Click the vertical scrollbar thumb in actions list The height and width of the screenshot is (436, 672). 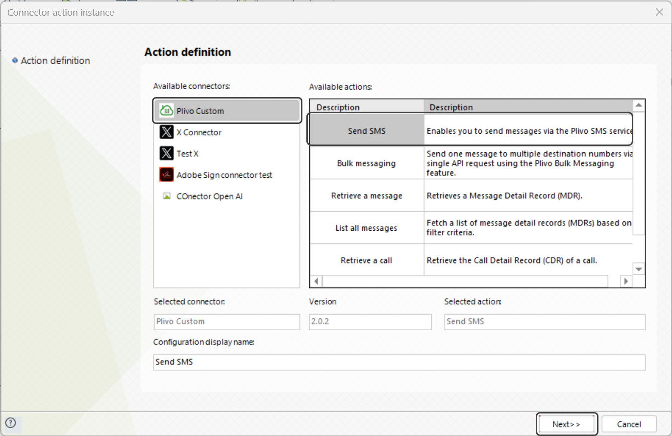point(639,172)
